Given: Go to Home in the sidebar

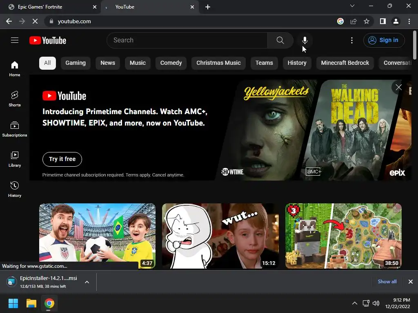Looking at the screenshot, I should pos(15,68).
